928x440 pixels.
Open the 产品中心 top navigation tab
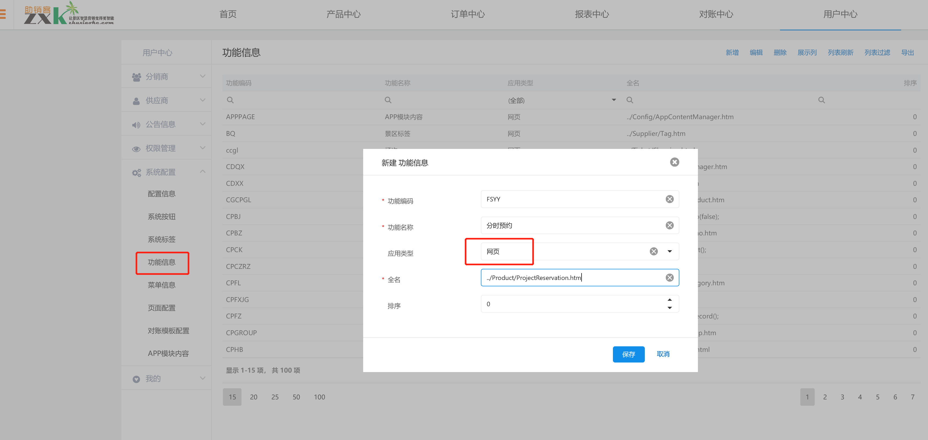tap(343, 14)
